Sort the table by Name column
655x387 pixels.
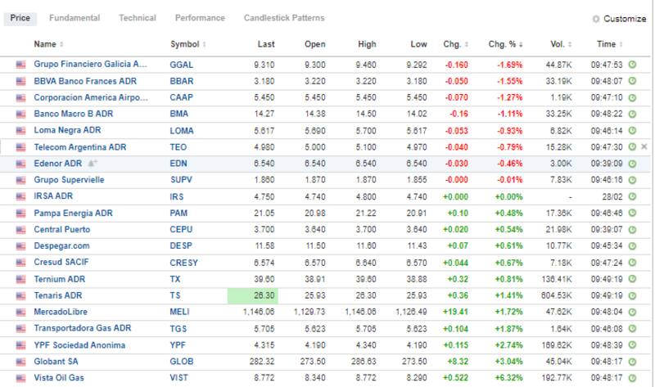[x=49, y=44]
